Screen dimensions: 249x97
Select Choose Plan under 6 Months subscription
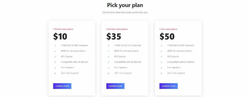point(115,86)
